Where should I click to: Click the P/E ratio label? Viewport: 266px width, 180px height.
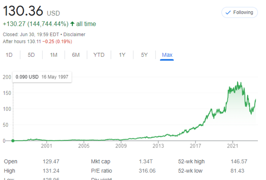pos(101,171)
